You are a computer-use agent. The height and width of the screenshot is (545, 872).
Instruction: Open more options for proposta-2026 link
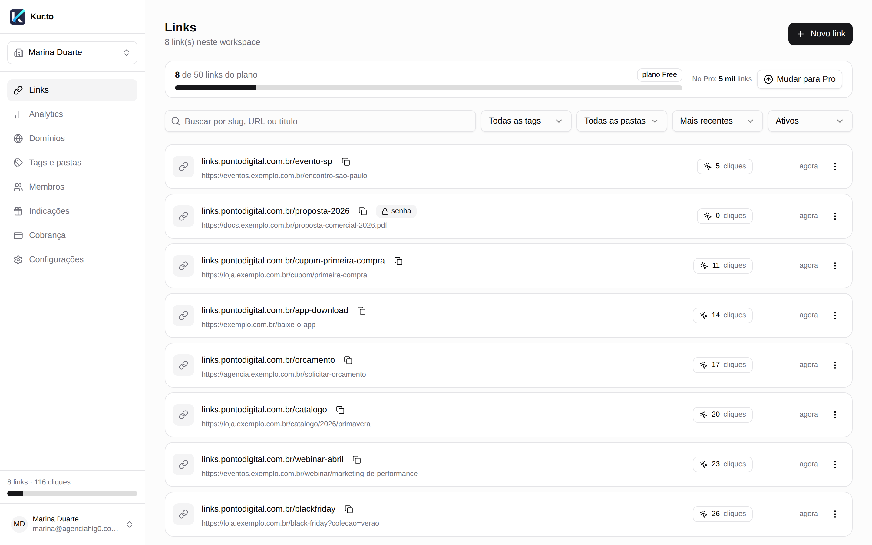835,216
